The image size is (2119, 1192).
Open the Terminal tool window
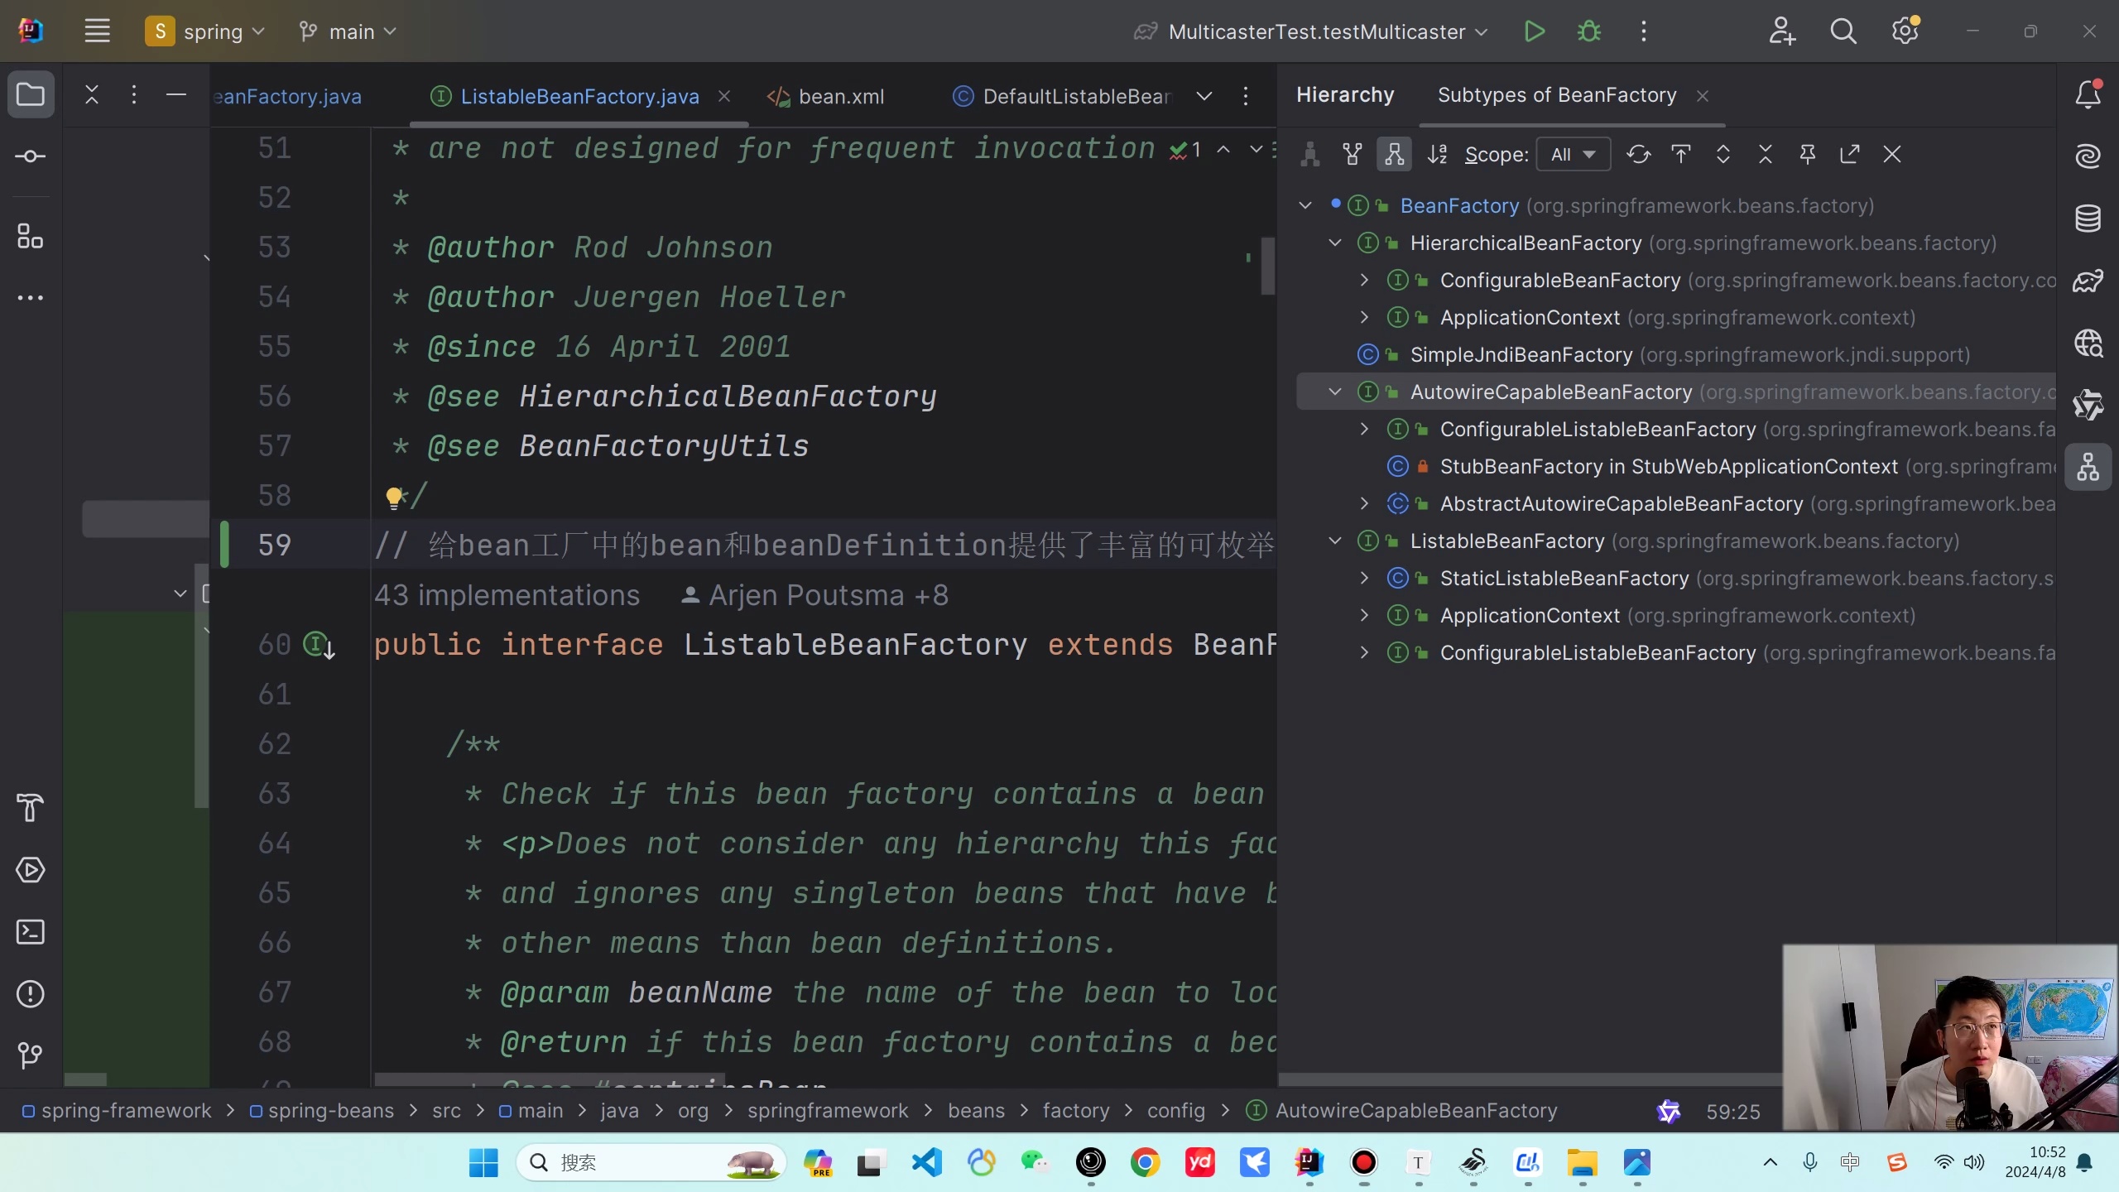coord(31,932)
